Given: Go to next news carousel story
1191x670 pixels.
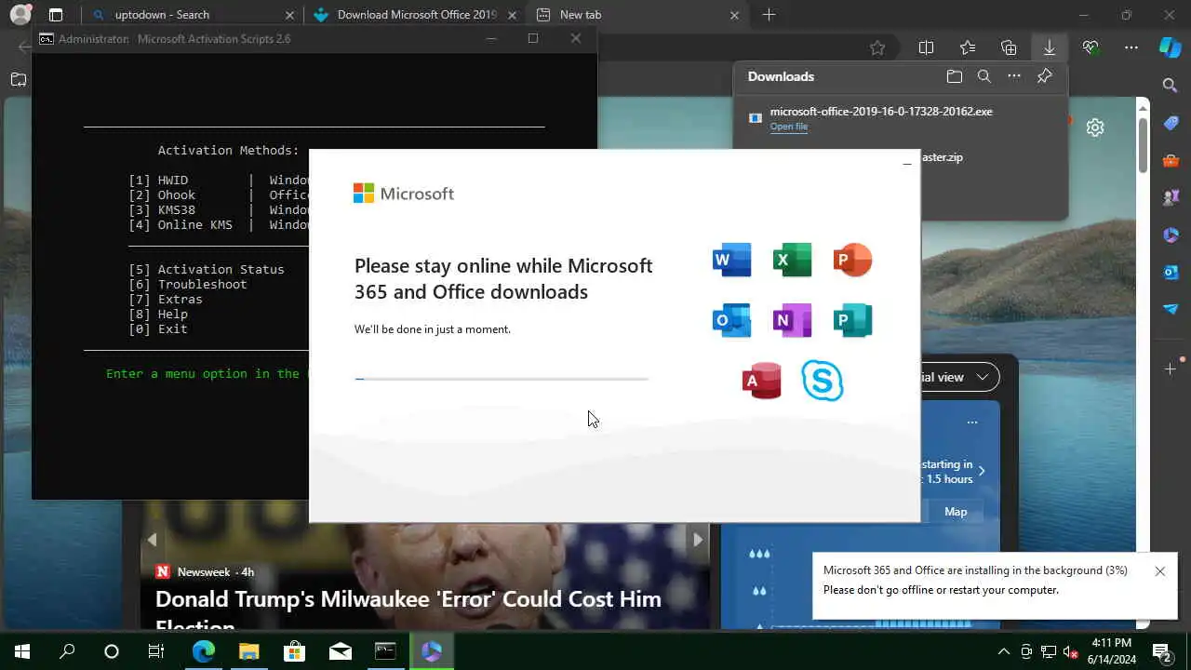Looking at the screenshot, I should [x=697, y=539].
